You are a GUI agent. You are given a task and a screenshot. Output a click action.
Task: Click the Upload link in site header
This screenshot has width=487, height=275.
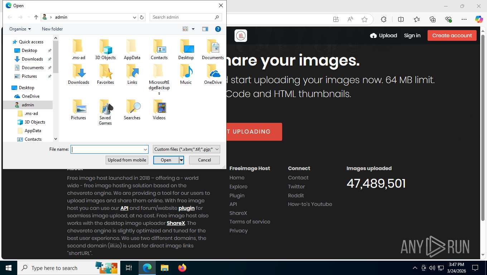[384, 35]
